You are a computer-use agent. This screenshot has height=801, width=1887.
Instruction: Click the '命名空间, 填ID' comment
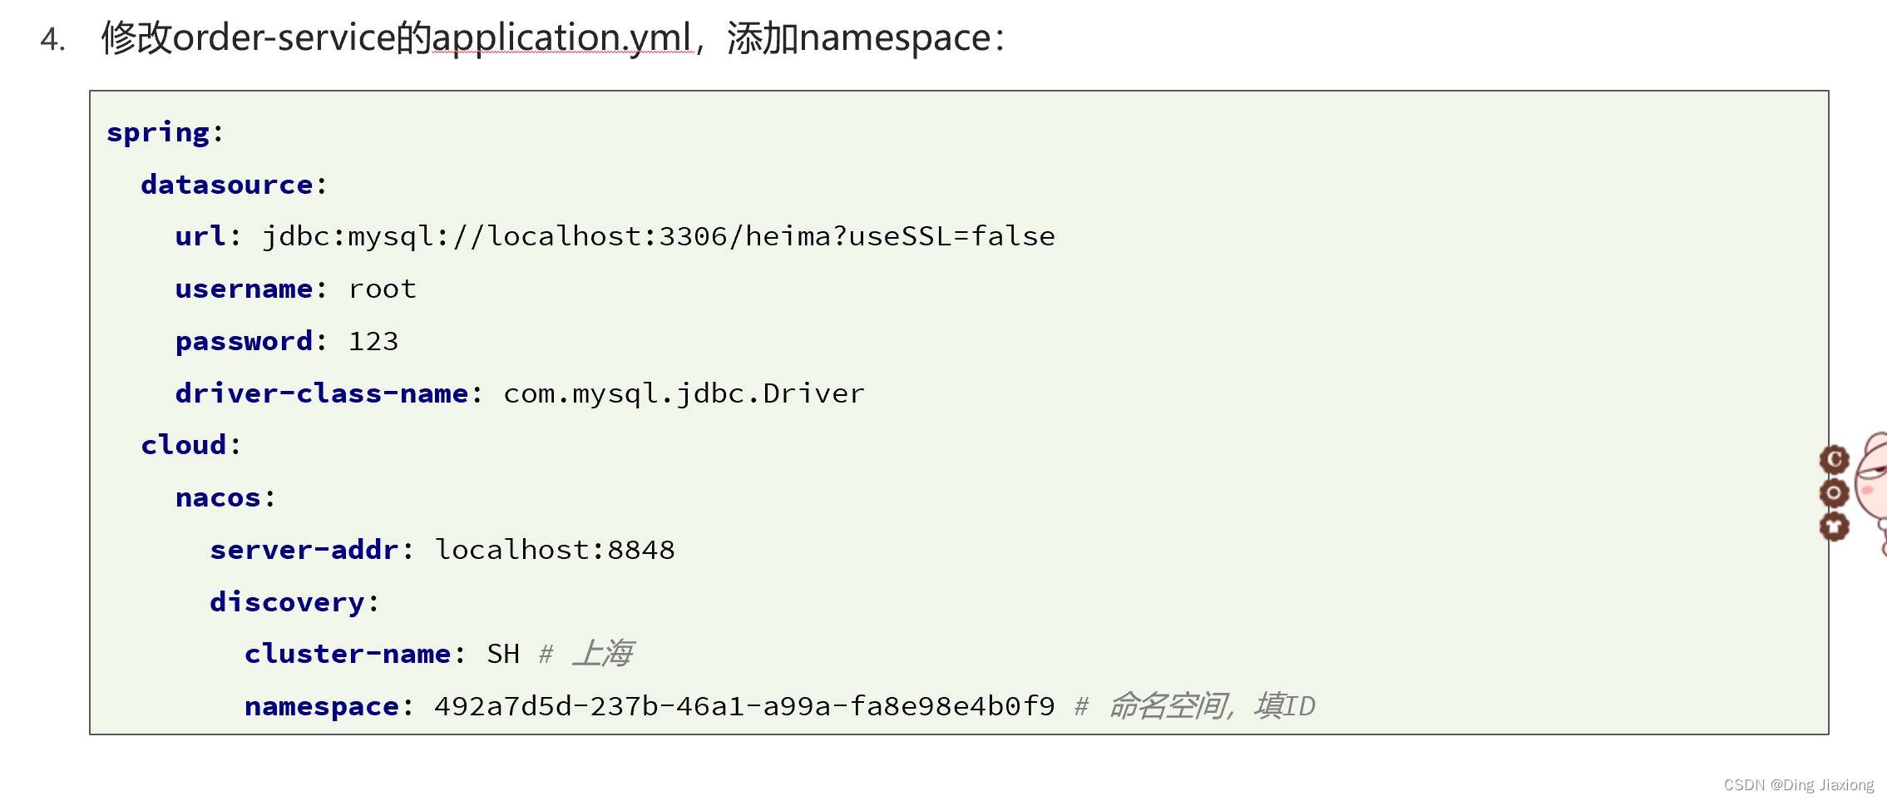coord(1213,706)
